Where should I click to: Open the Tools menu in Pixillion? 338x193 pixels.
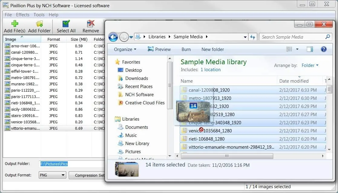point(39,14)
